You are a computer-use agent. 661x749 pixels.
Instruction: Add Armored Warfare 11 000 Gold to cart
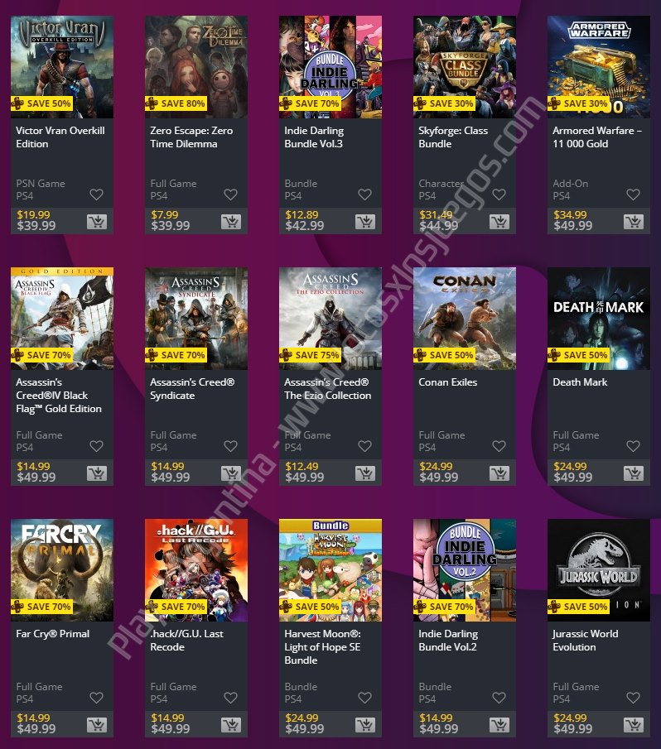(x=634, y=221)
